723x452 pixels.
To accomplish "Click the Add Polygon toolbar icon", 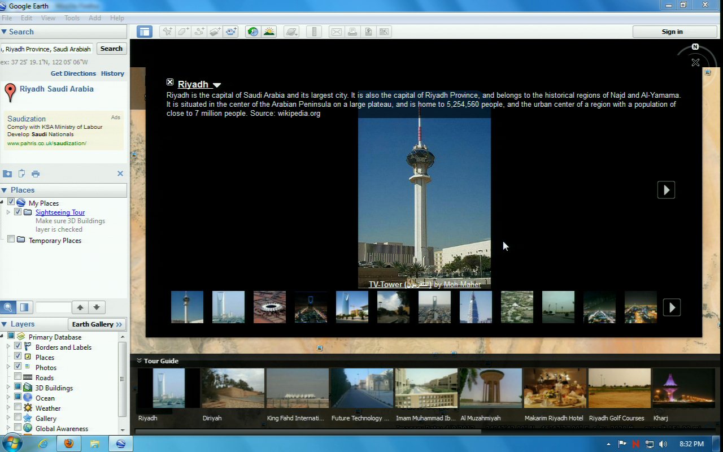I will [x=183, y=32].
